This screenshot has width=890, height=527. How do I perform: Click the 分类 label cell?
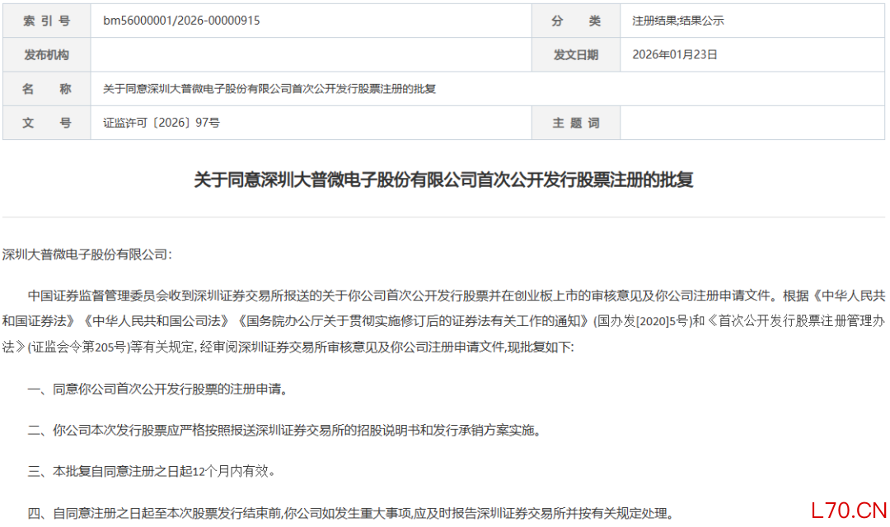pyautogui.click(x=575, y=21)
